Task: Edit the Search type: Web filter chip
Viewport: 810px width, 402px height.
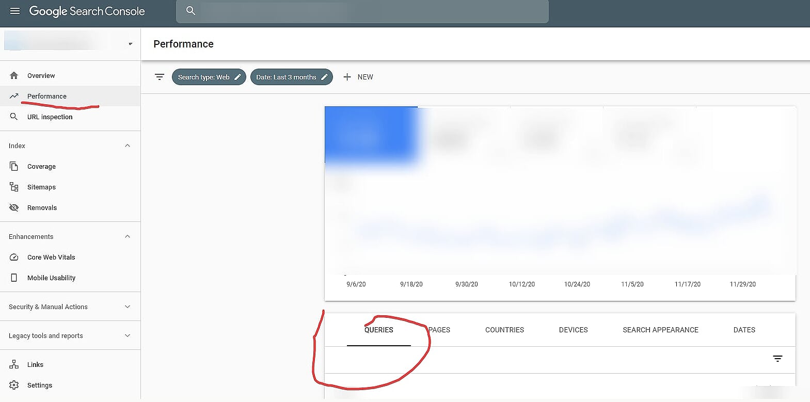Action: [209, 77]
